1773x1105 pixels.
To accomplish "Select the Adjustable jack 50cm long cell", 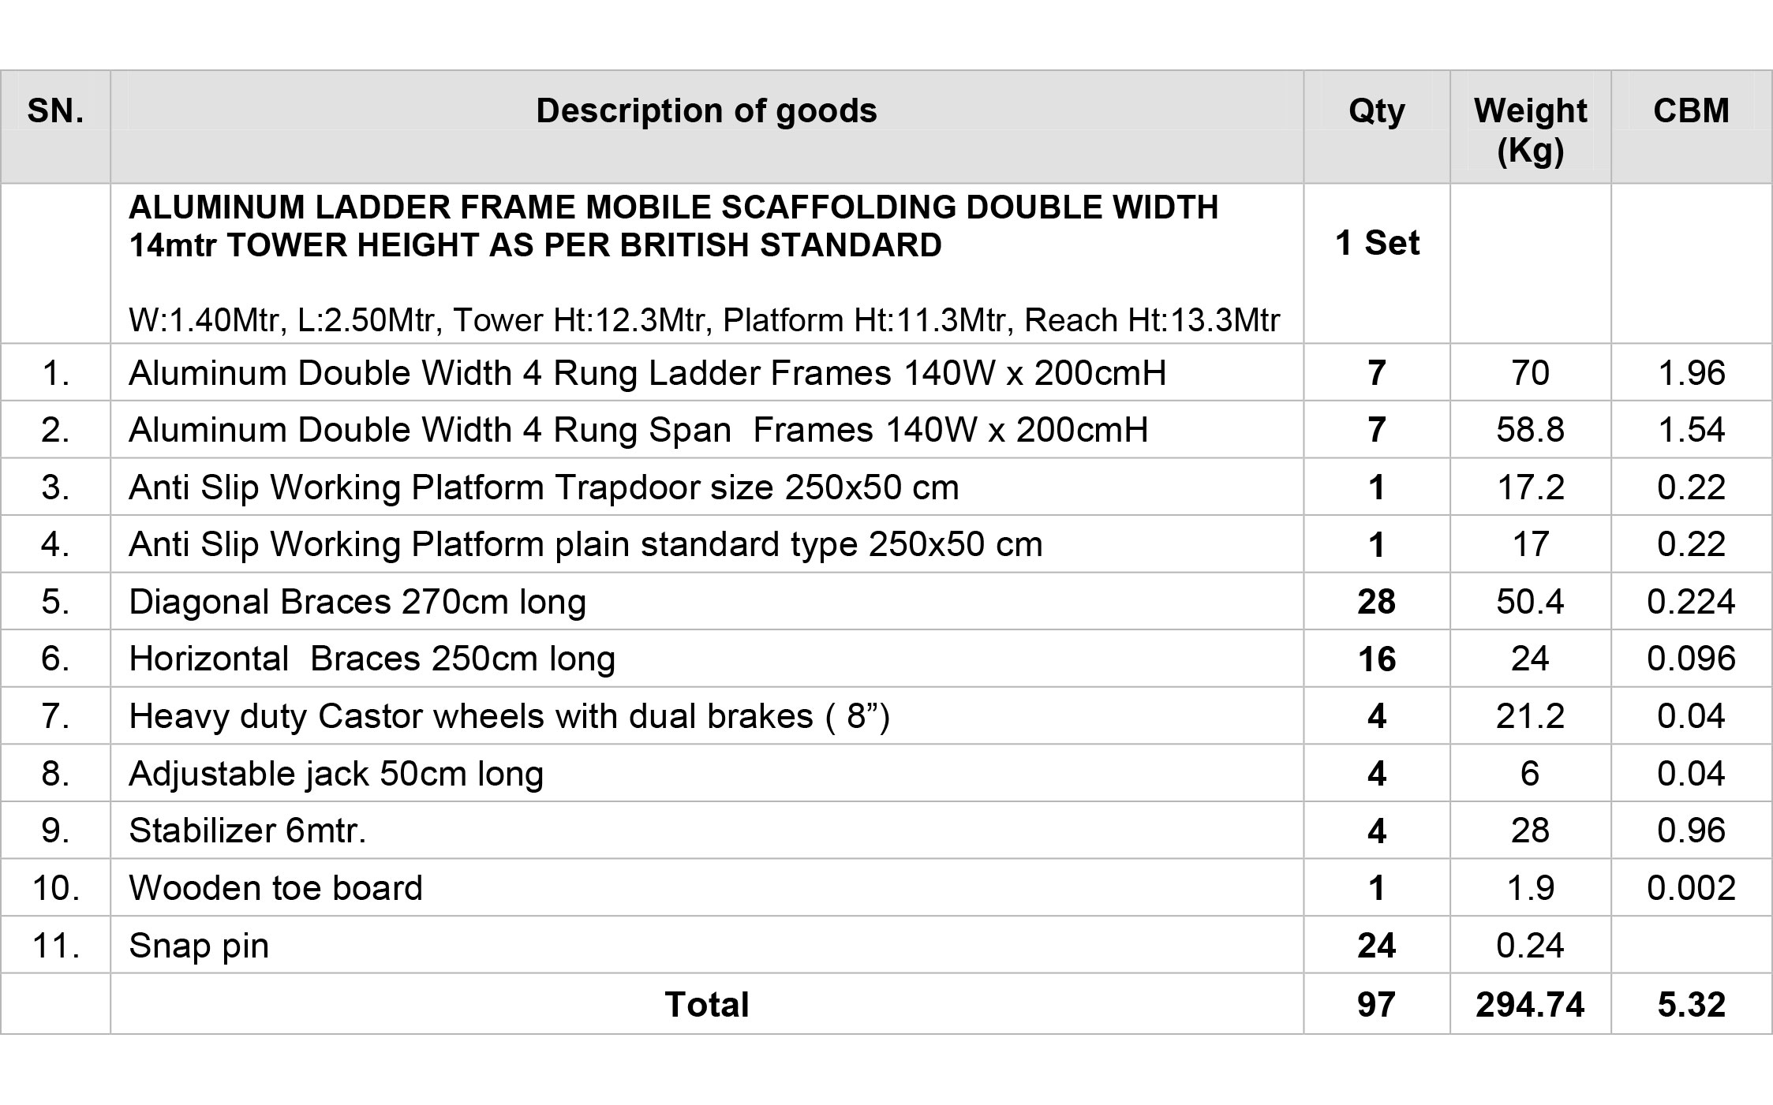I will [706, 774].
